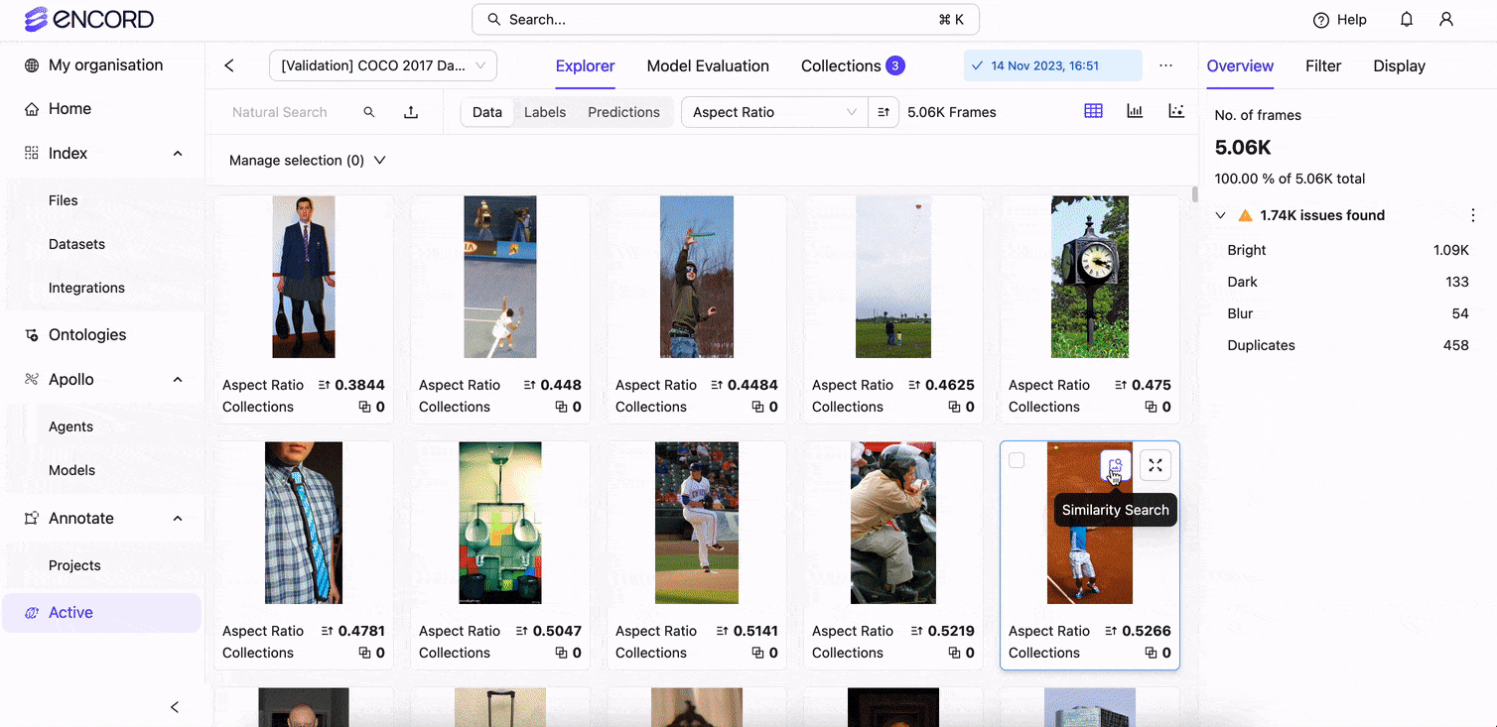Click collections icon on 0.5266 card
The height and width of the screenshot is (727, 1497).
1151,653
